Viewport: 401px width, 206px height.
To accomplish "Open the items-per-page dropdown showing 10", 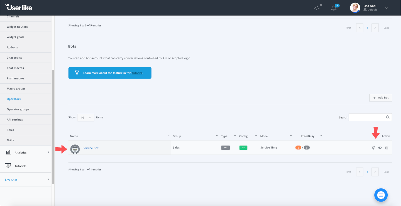I will tap(85, 117).
